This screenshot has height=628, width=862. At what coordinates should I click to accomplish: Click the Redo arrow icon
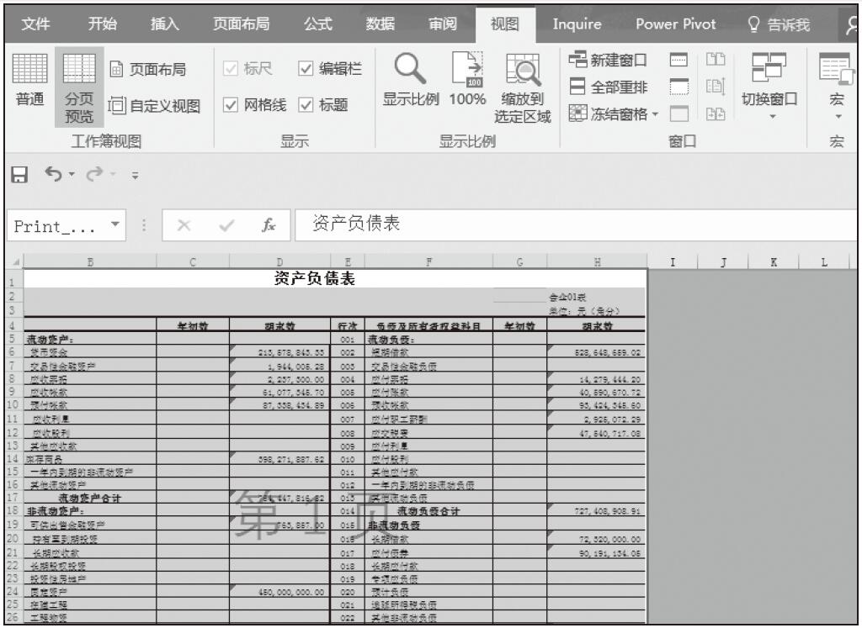tap(94, 174)
